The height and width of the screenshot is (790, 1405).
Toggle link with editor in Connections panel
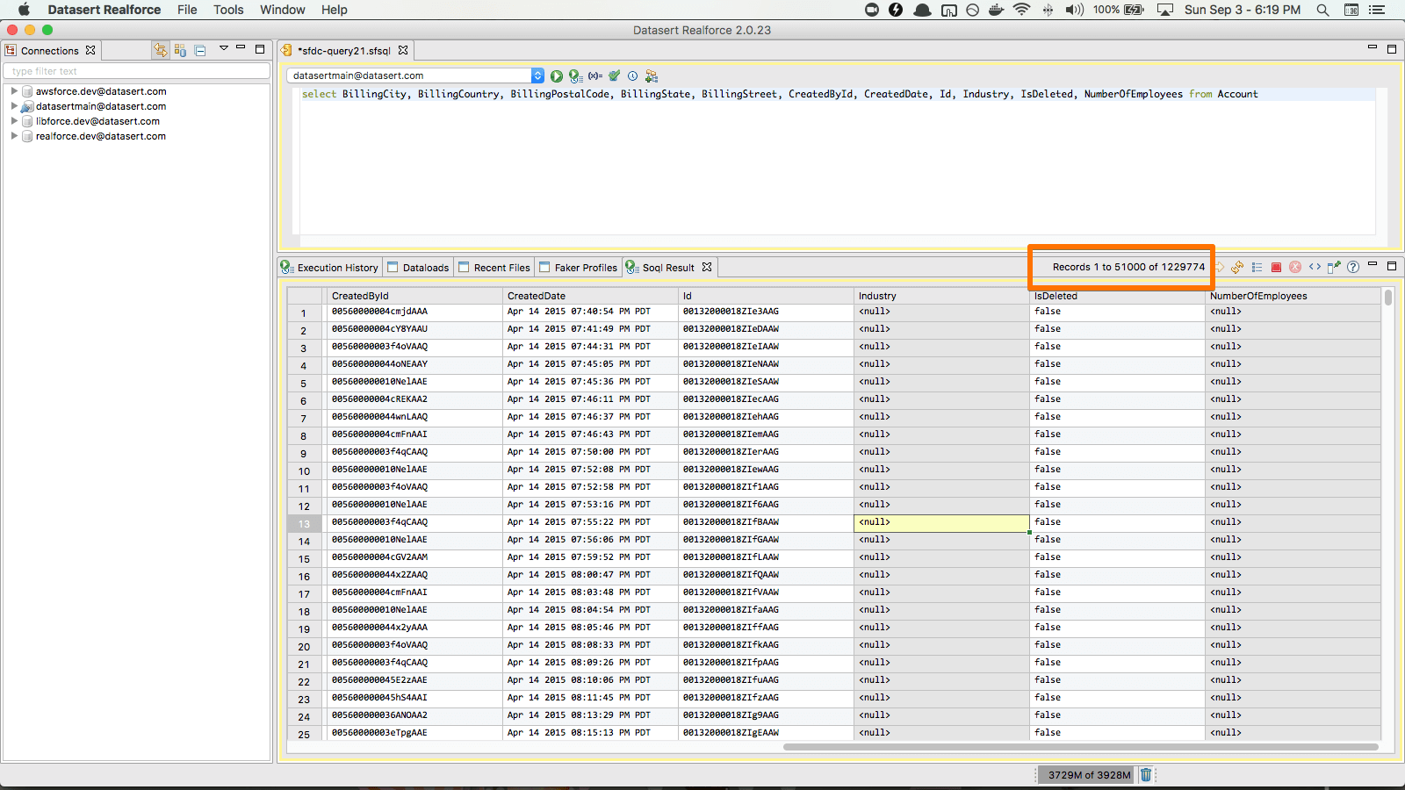point(160,51)
